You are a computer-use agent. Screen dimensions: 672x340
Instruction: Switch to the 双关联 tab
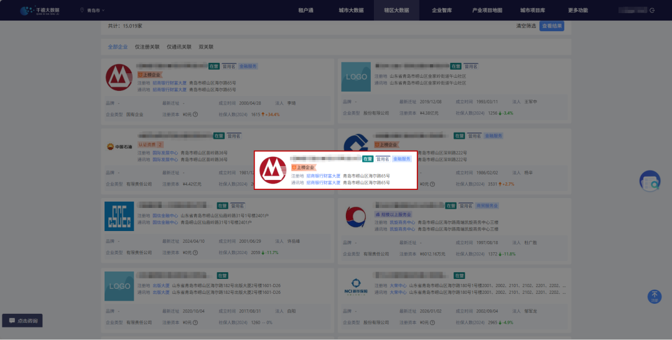coord(206,47)
